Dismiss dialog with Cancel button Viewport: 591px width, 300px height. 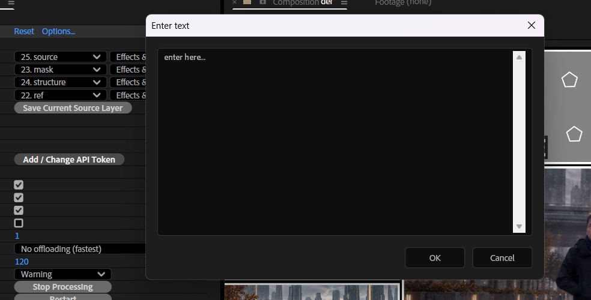coord(502,258)
